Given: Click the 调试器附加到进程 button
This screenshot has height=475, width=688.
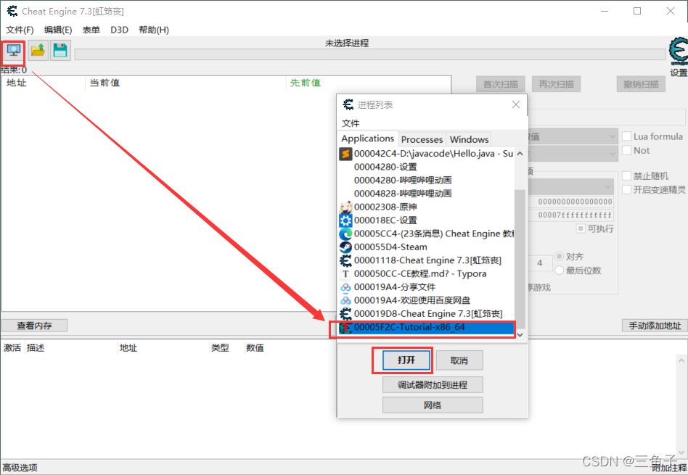Looking at the screenshot, I should coord(433,384).
